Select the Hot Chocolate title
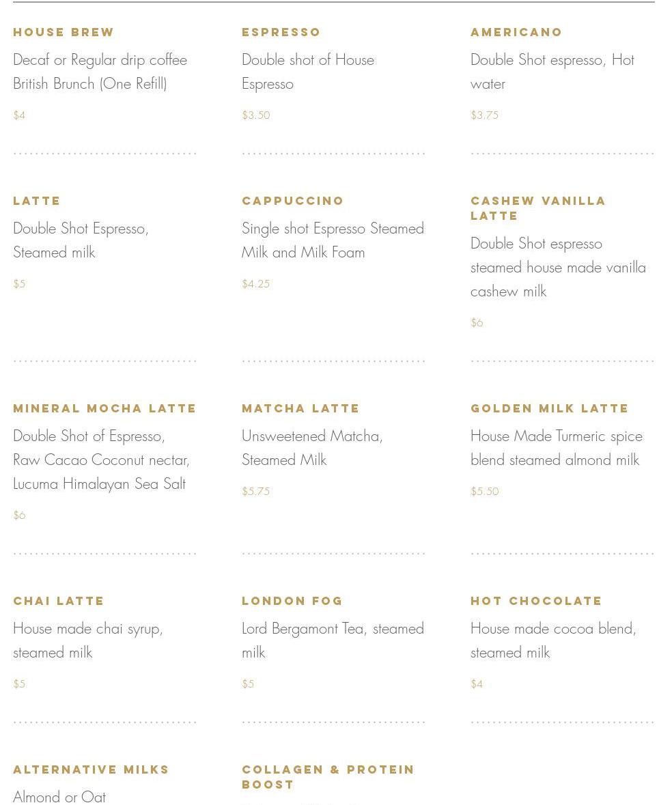This screenshot has width=659, height=805. (x=536, y=601)
